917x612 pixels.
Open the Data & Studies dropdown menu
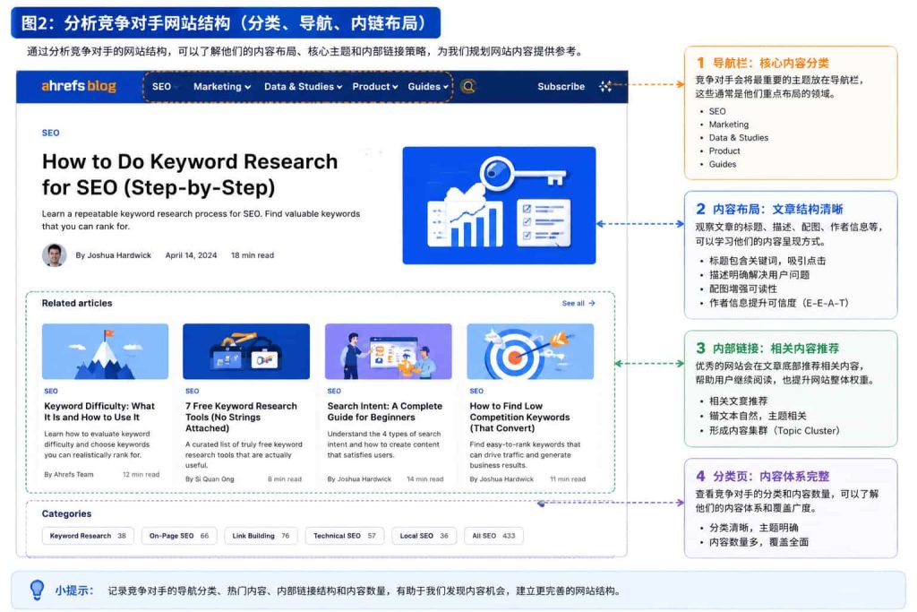tap(303, 87)
